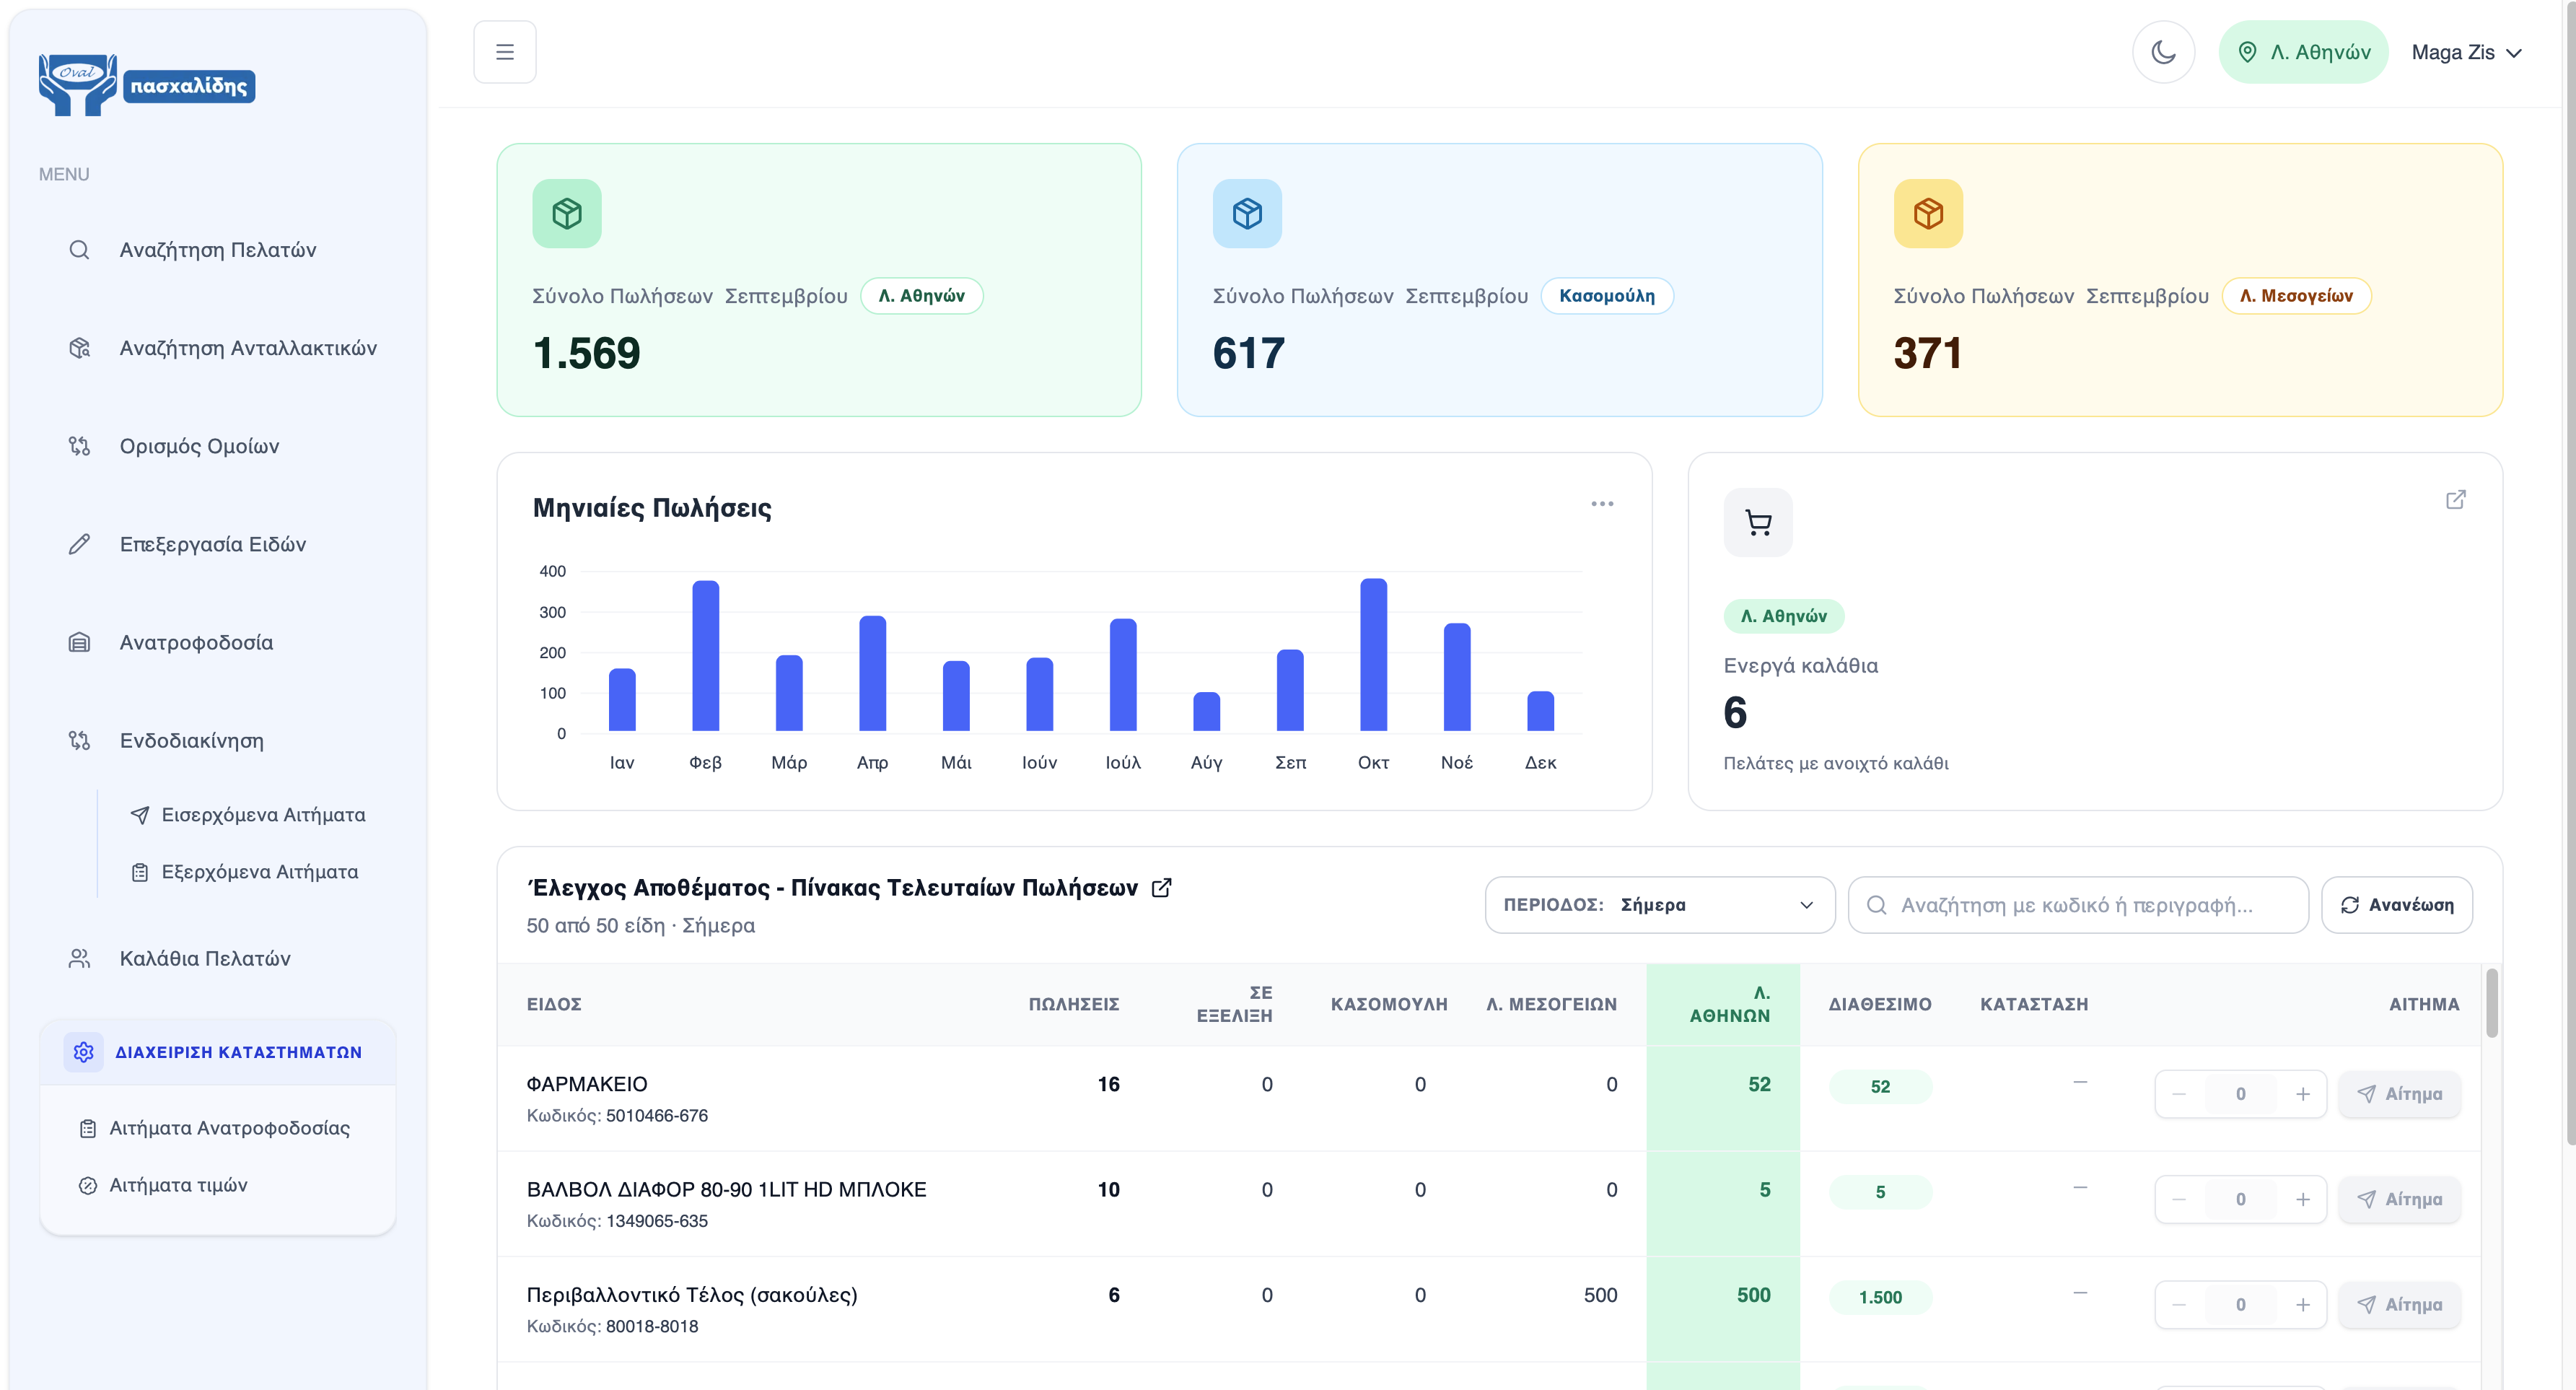Switch to dark mode with the moon icon
The image size is (2576, 1390).
coord(2163,52)
